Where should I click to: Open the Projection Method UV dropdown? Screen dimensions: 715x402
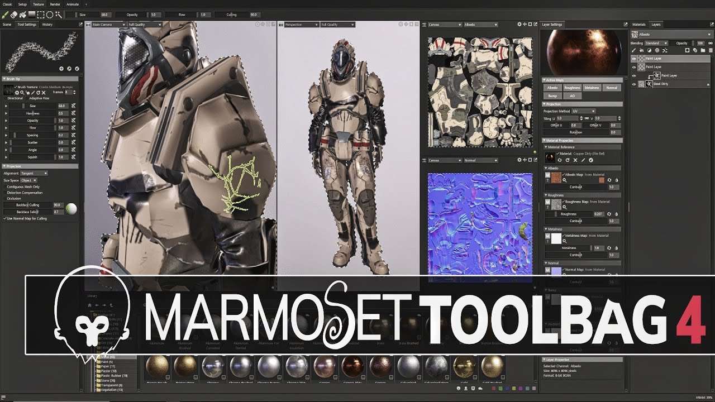click(585, 111)
